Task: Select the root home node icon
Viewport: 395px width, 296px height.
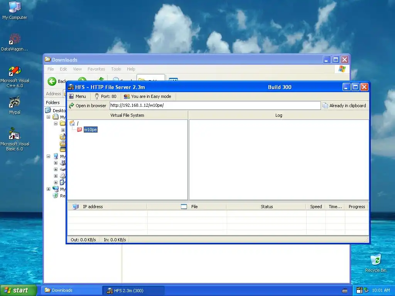Action: (x=72, y=123)
